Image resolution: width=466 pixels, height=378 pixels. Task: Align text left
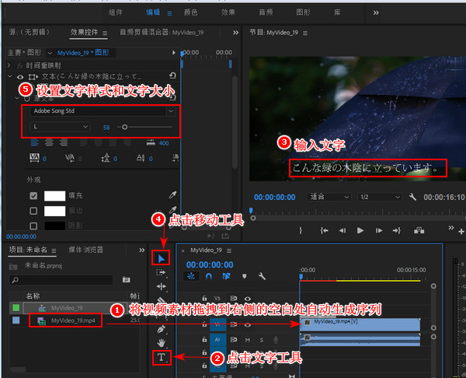coord(35,142)
